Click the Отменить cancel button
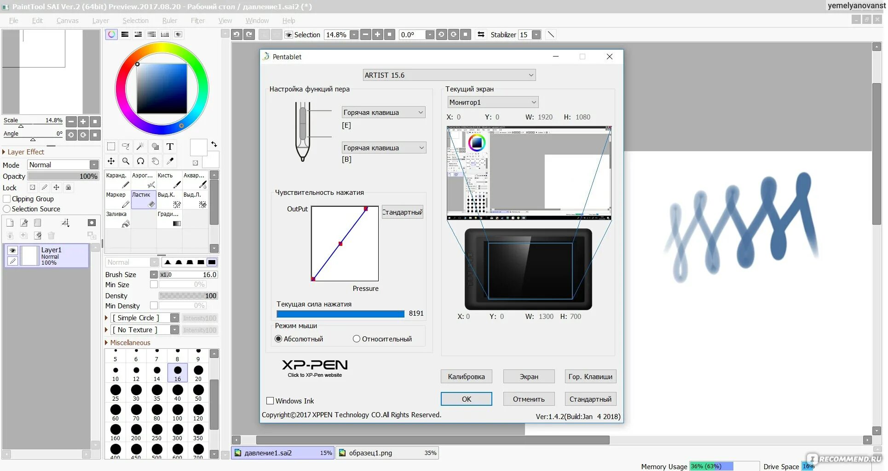 [x=529, y=399]
